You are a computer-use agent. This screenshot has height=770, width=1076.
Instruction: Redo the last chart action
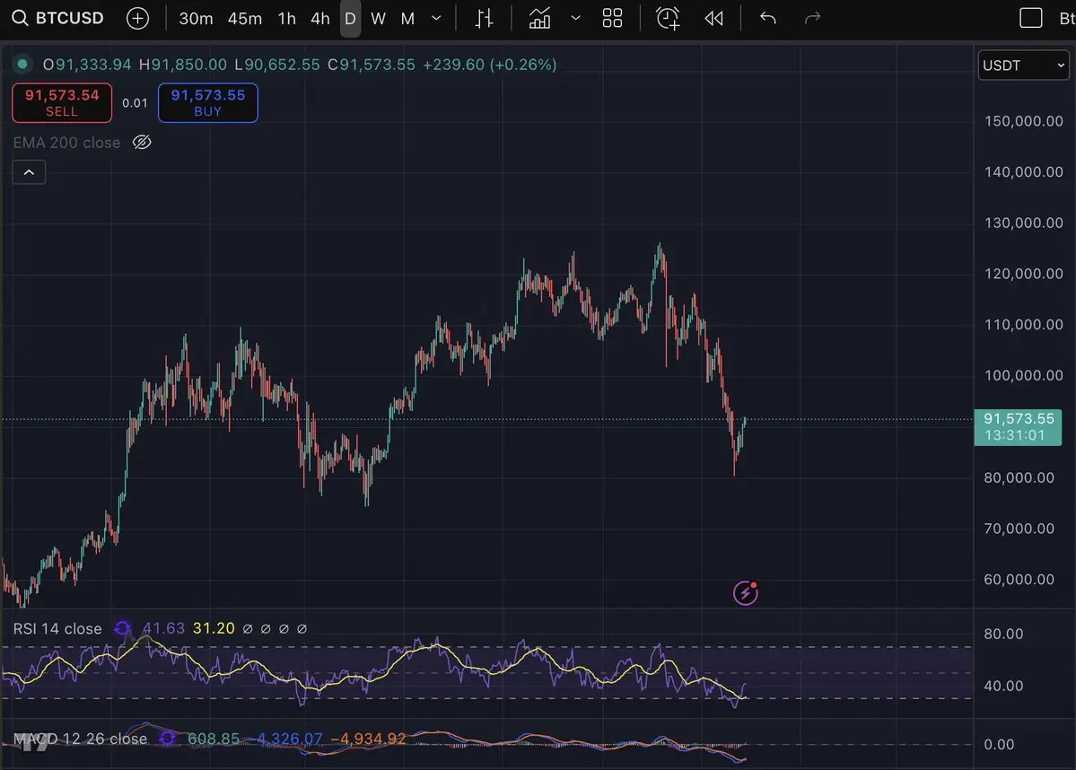812,19
